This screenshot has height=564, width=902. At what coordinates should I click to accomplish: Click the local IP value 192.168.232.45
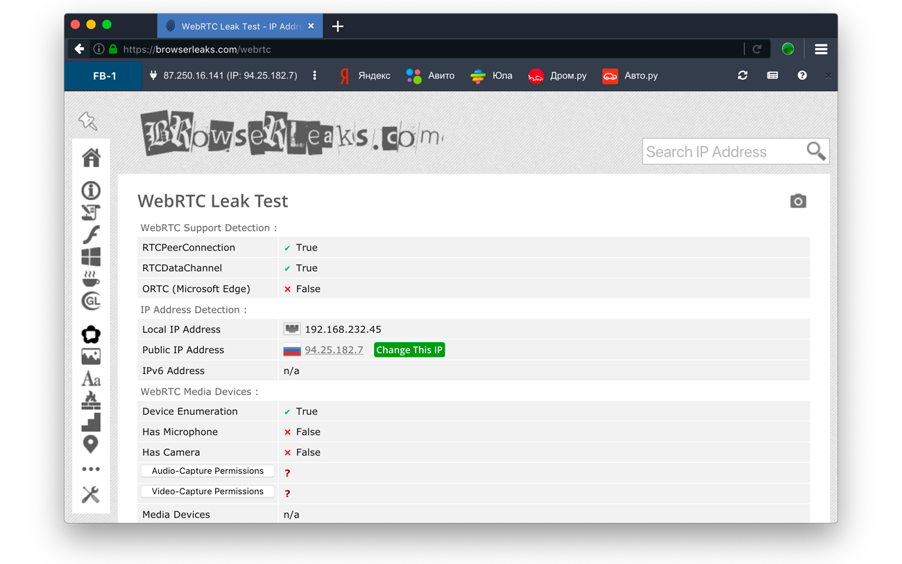343,330
